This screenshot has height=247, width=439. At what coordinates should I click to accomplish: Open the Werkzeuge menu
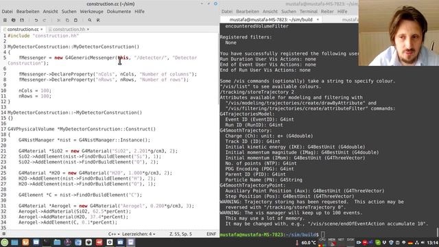[91, 12]
